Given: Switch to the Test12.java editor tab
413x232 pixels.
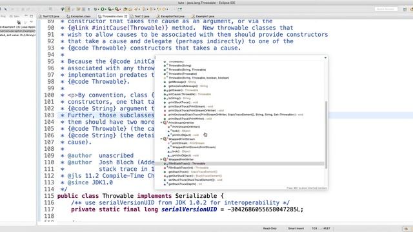Looking at the screenshot, I should point(140,16).
